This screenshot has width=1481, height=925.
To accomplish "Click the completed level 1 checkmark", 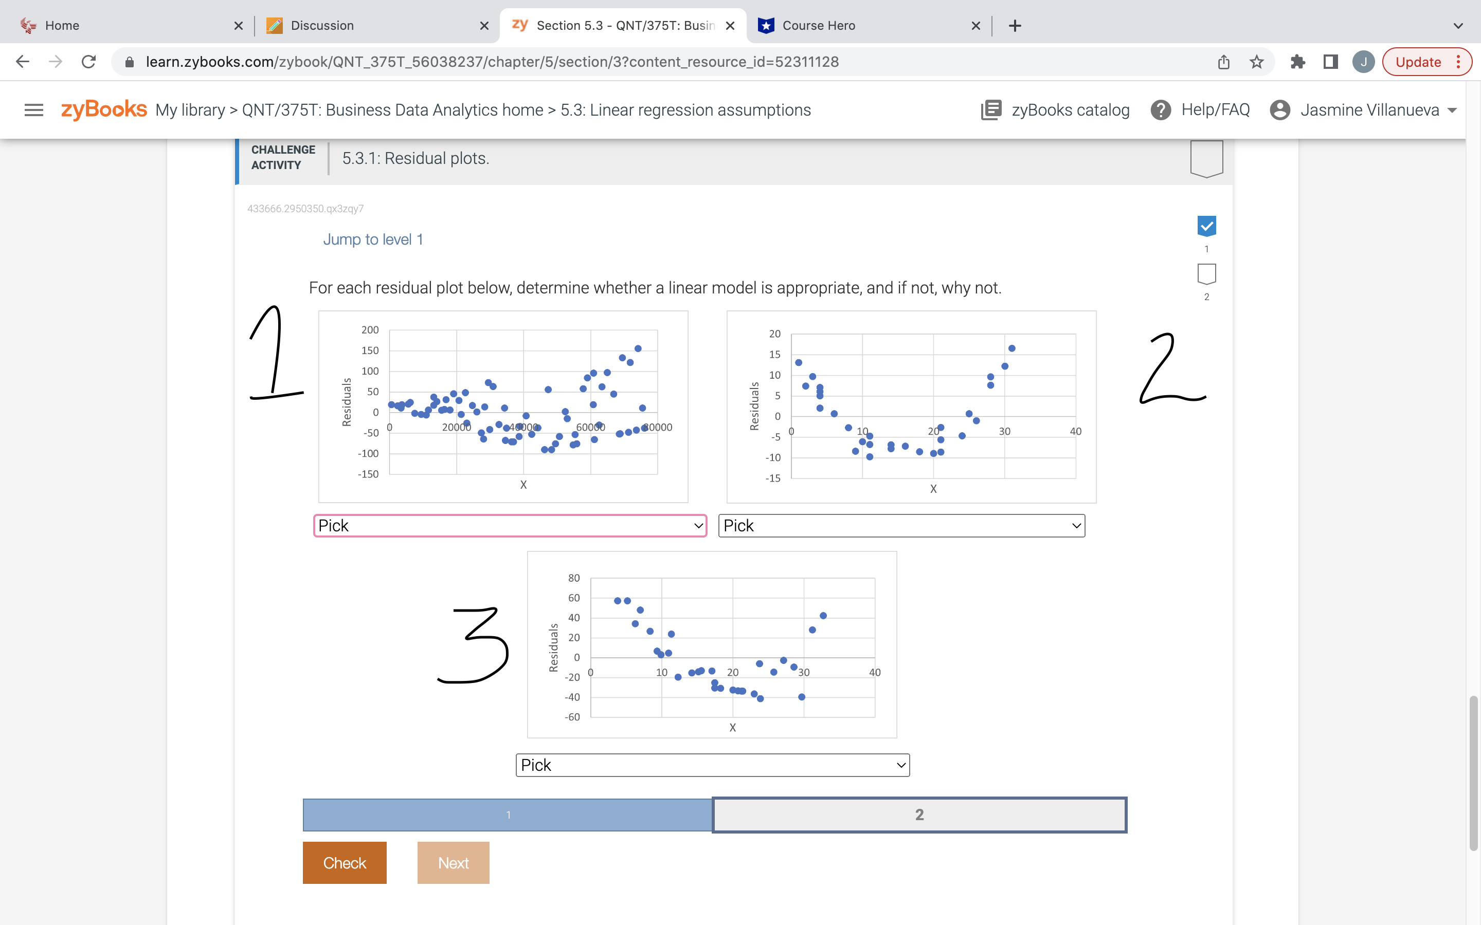I will (1206, 226).
